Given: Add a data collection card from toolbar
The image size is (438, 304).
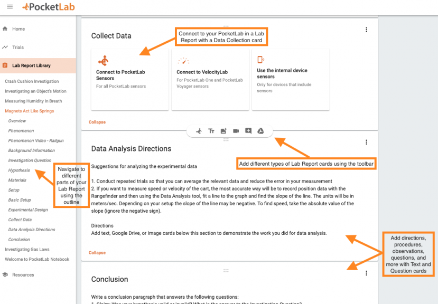Looking at the screenshot, I should tap(199, 131).
